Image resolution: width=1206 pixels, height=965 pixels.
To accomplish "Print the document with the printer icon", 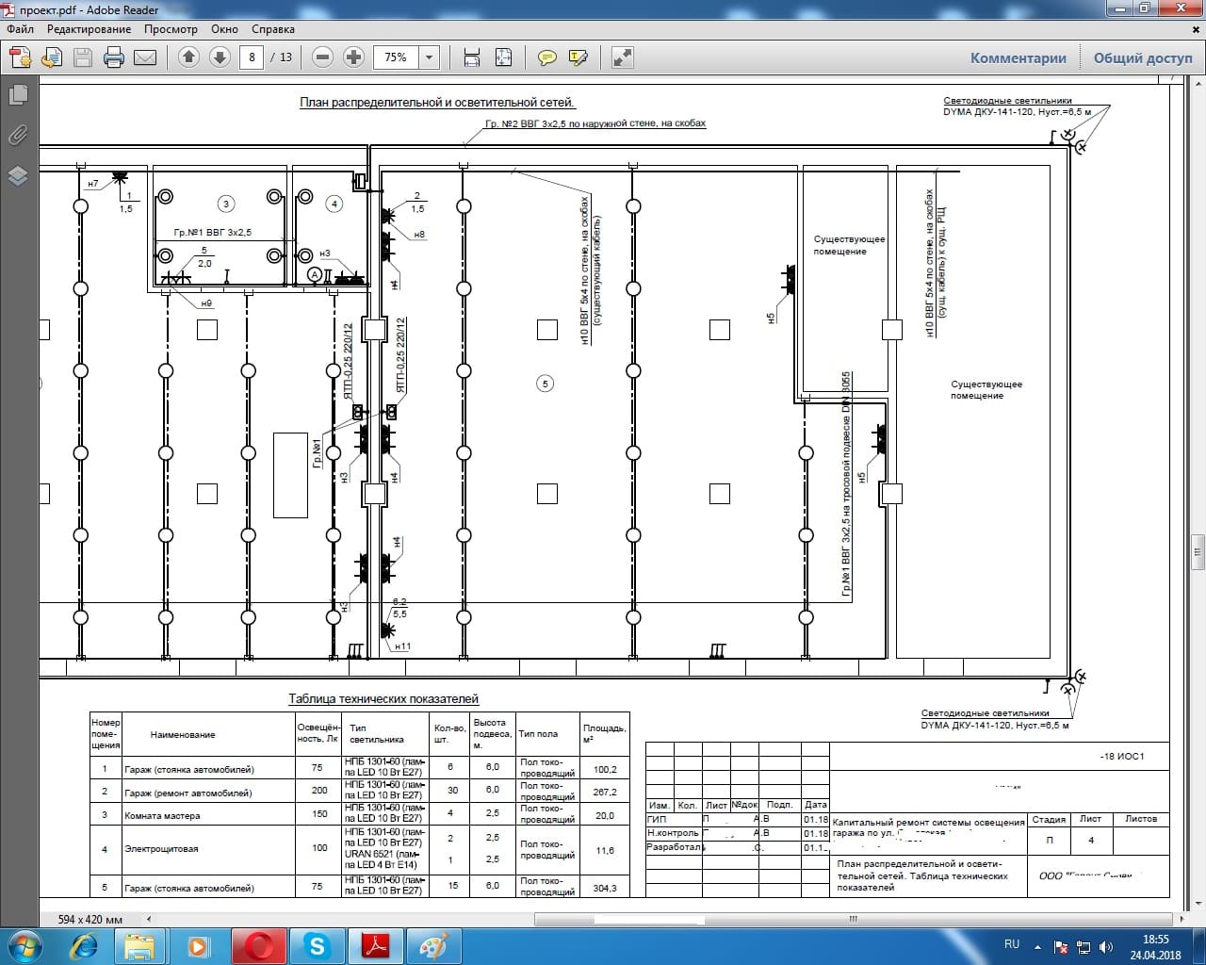I will [x=114, y=57].
